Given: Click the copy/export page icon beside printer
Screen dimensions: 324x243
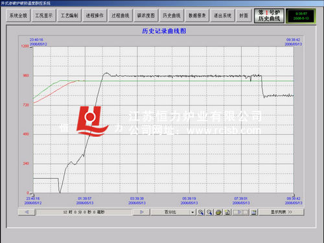Looking at the screenshot, I should click(227, 212).
